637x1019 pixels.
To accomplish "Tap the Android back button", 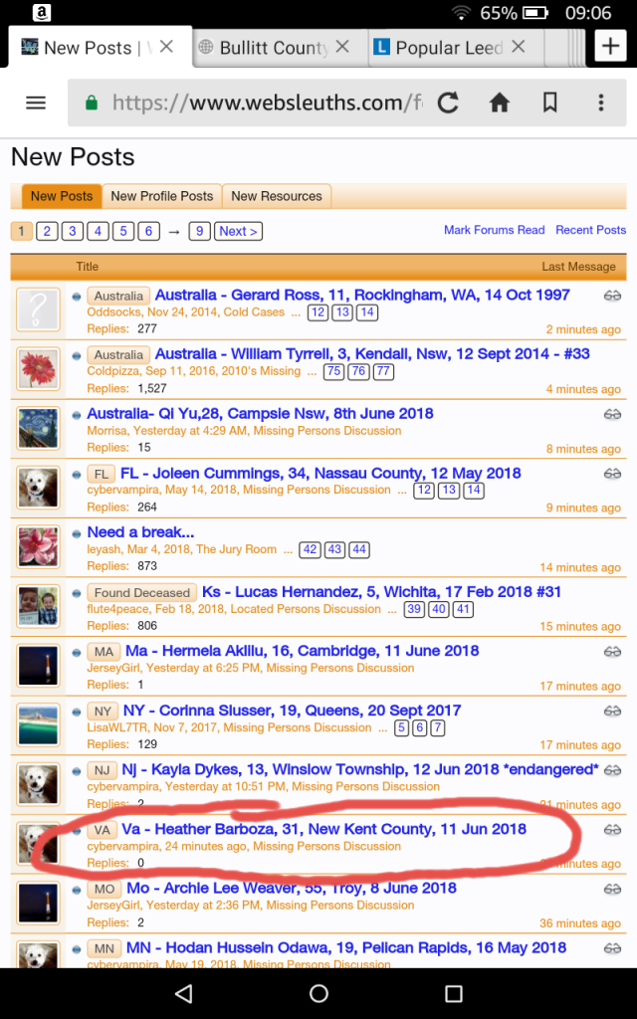I will [x=183, y=993].
